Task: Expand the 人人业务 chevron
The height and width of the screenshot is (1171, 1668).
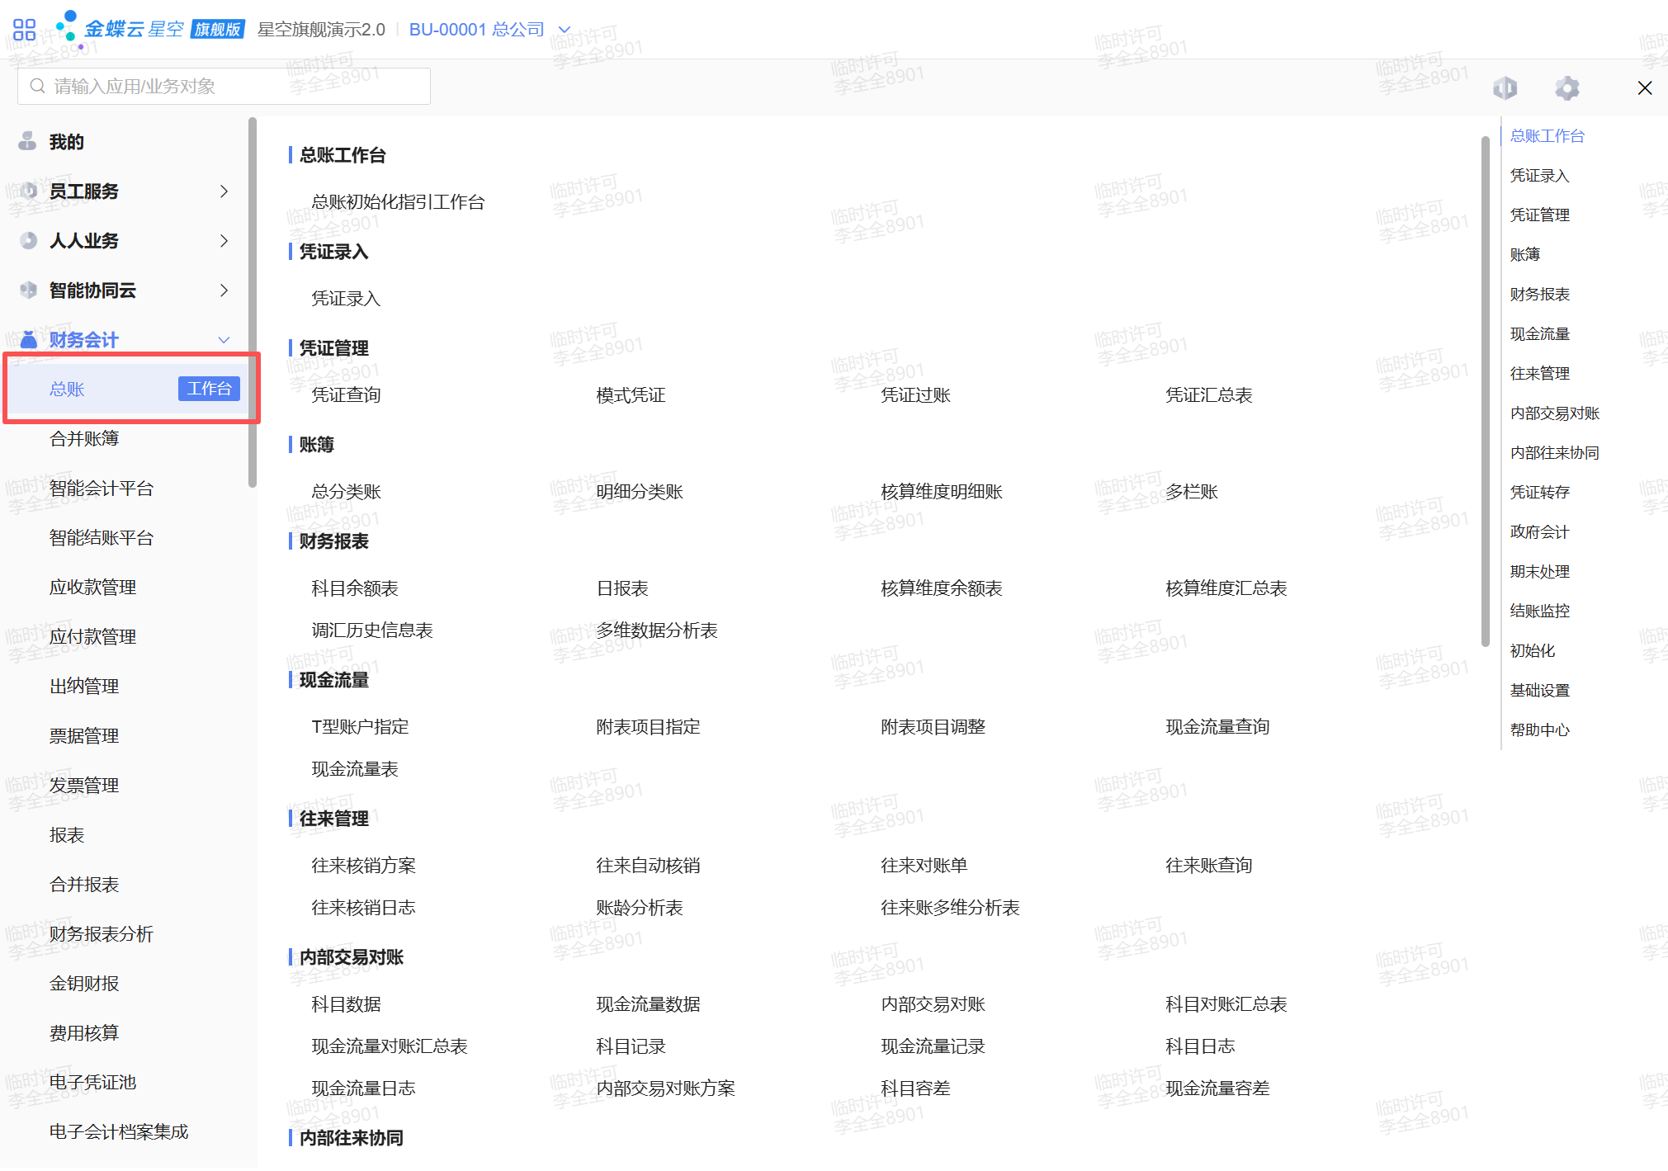Action: (224, 240)
